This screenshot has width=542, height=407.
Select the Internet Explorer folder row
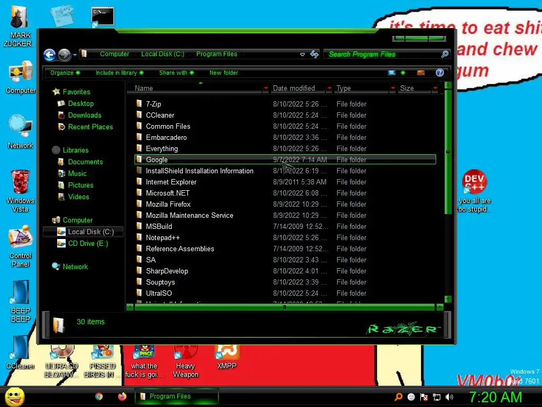coord(285,182)
